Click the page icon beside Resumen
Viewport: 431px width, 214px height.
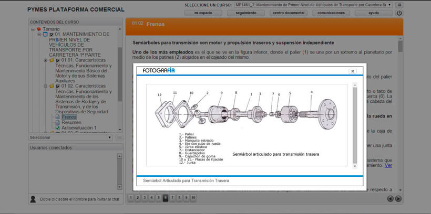click(57, 122)
